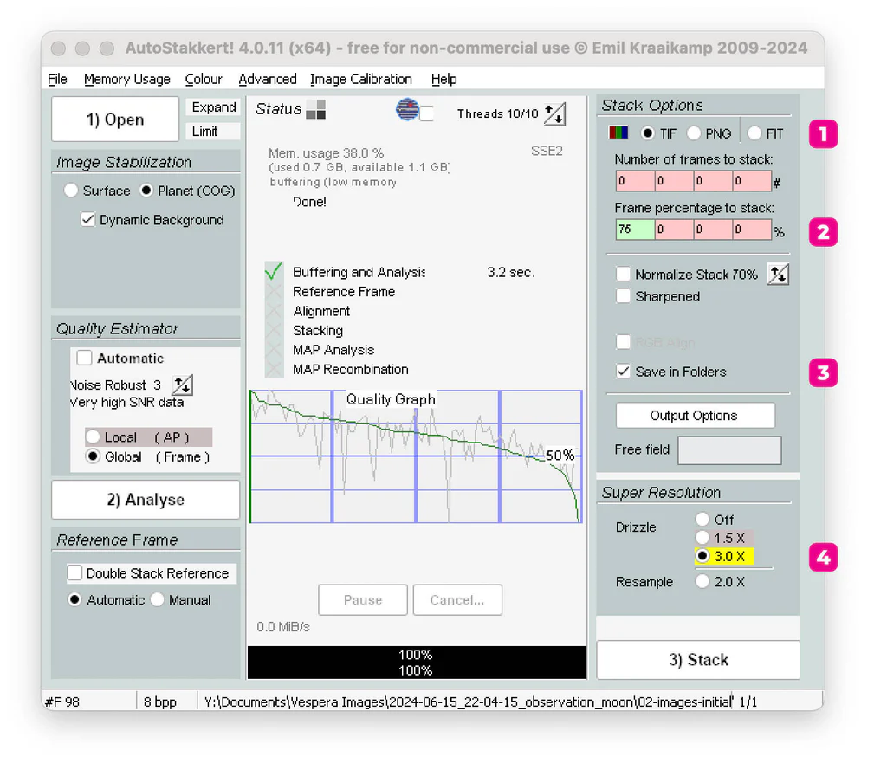Click the Expand button

[213, 107]
